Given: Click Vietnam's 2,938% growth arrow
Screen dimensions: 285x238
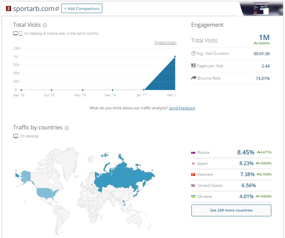Looking at the screenshot, I should click(258, 174).
